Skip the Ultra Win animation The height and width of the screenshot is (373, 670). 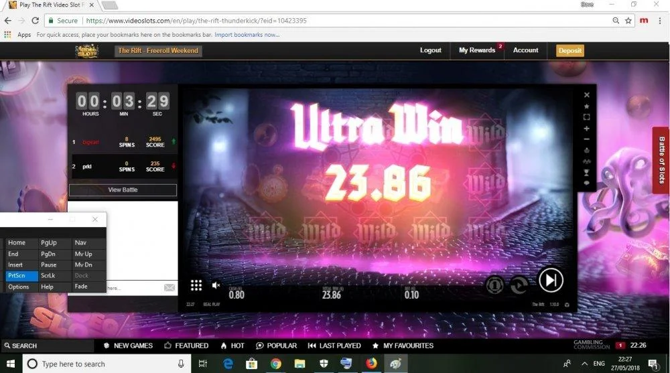pyautogui.click(x=551, y=281)
